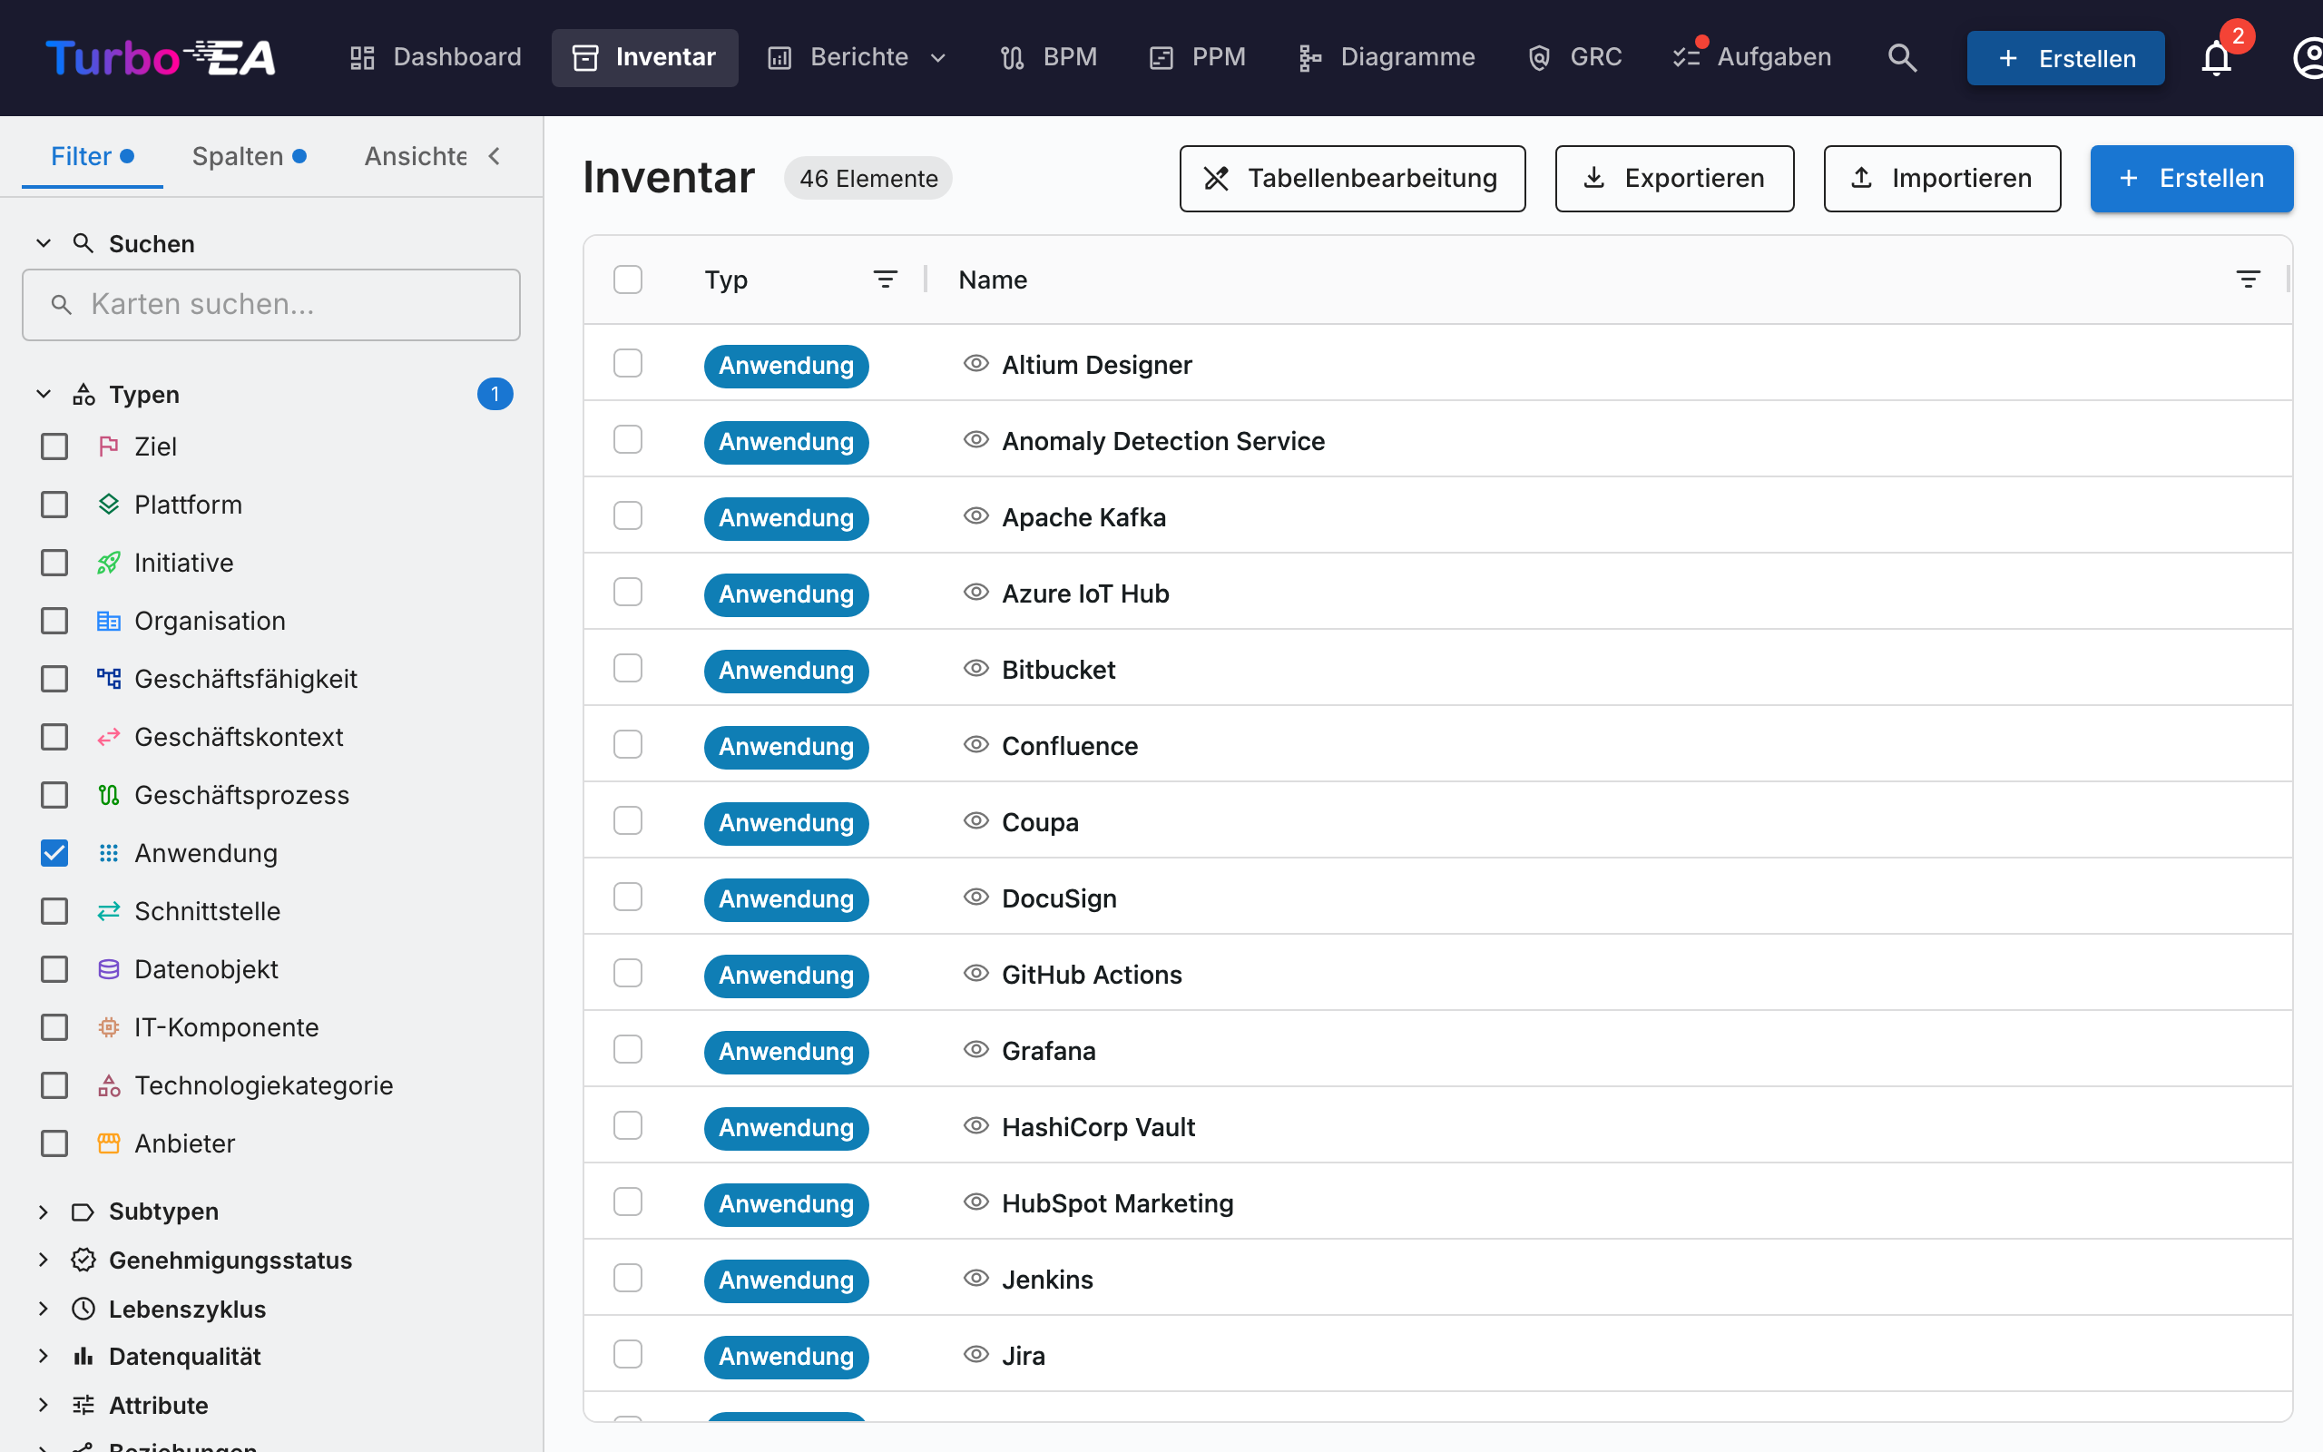This screenshot has width=2323, height=1452.
Task: Open Diagramme
Action: click(1387, 57)
